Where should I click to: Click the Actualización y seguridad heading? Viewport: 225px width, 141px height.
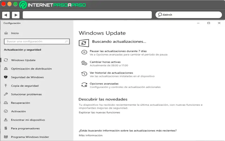[22, 50]
